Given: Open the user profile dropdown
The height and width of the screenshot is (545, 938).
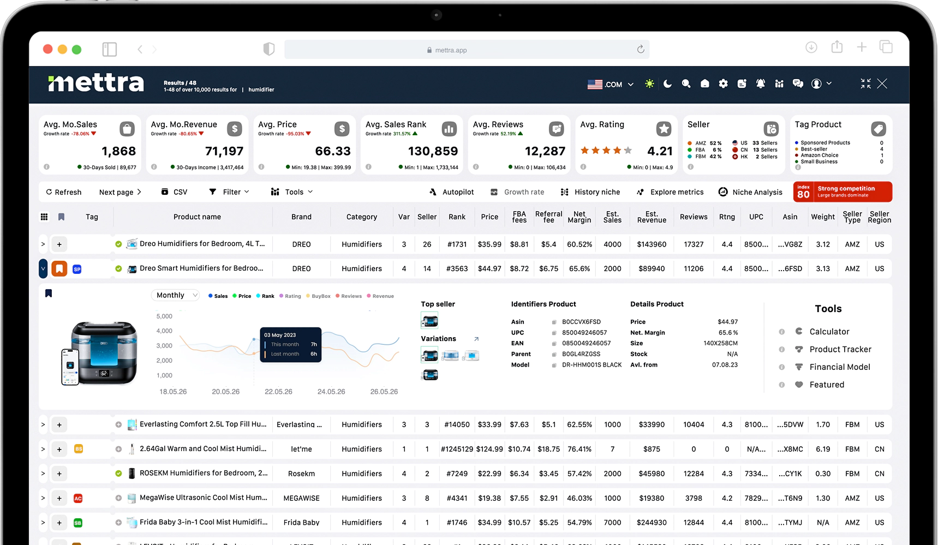Looking at the screenshot, I should click(x=821, y=83).
